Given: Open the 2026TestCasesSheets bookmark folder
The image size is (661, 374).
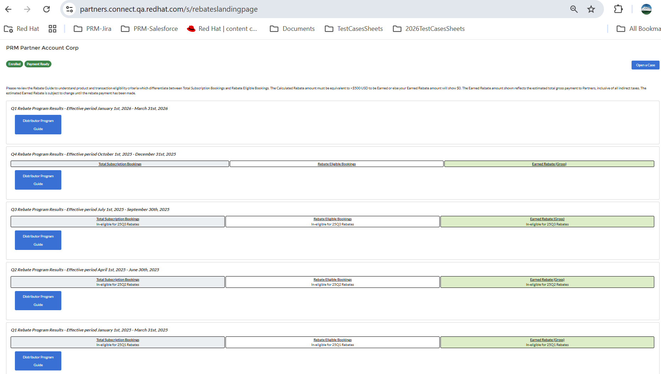Looking at the screenshot, I should click(x=429, y=29).
